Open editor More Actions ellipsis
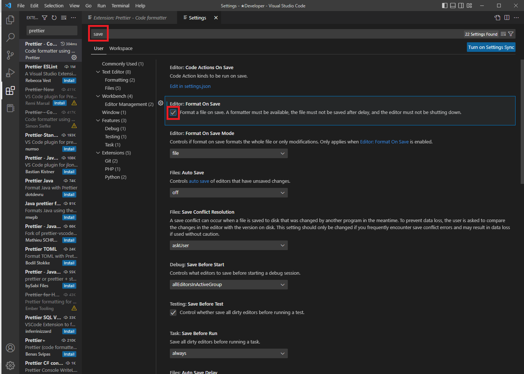This screenshot has width=524, height=374. tap(516, 18)
